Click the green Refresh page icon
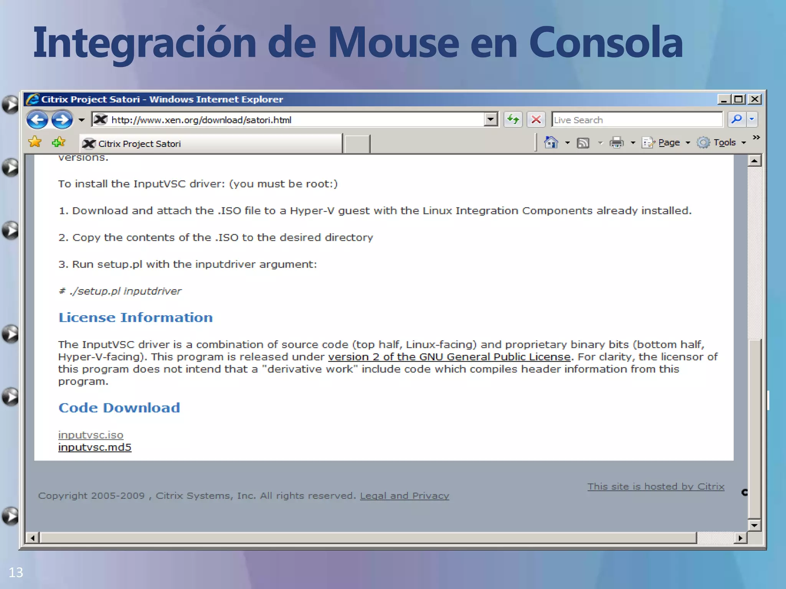Image resolution: width=786 pixels, height=589 pixels. click(513, 120)
